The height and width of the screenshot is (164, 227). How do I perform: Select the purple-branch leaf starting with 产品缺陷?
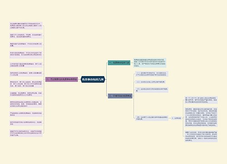click(26, 114)
